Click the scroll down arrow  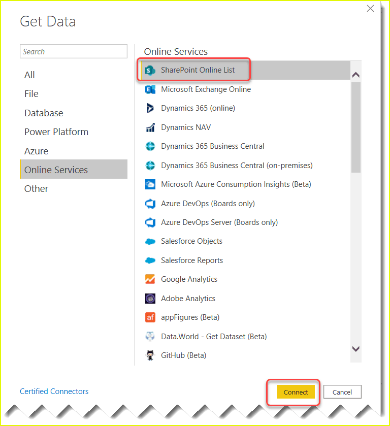point(356,349)
